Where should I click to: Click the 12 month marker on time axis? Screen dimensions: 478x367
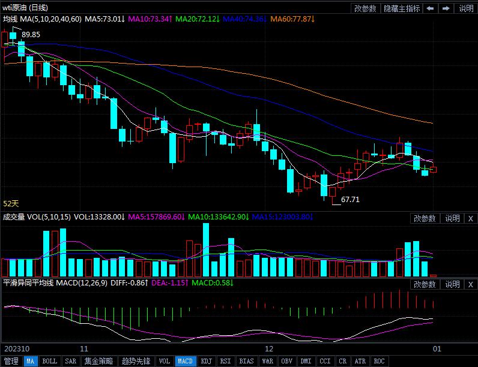(269, 348)
